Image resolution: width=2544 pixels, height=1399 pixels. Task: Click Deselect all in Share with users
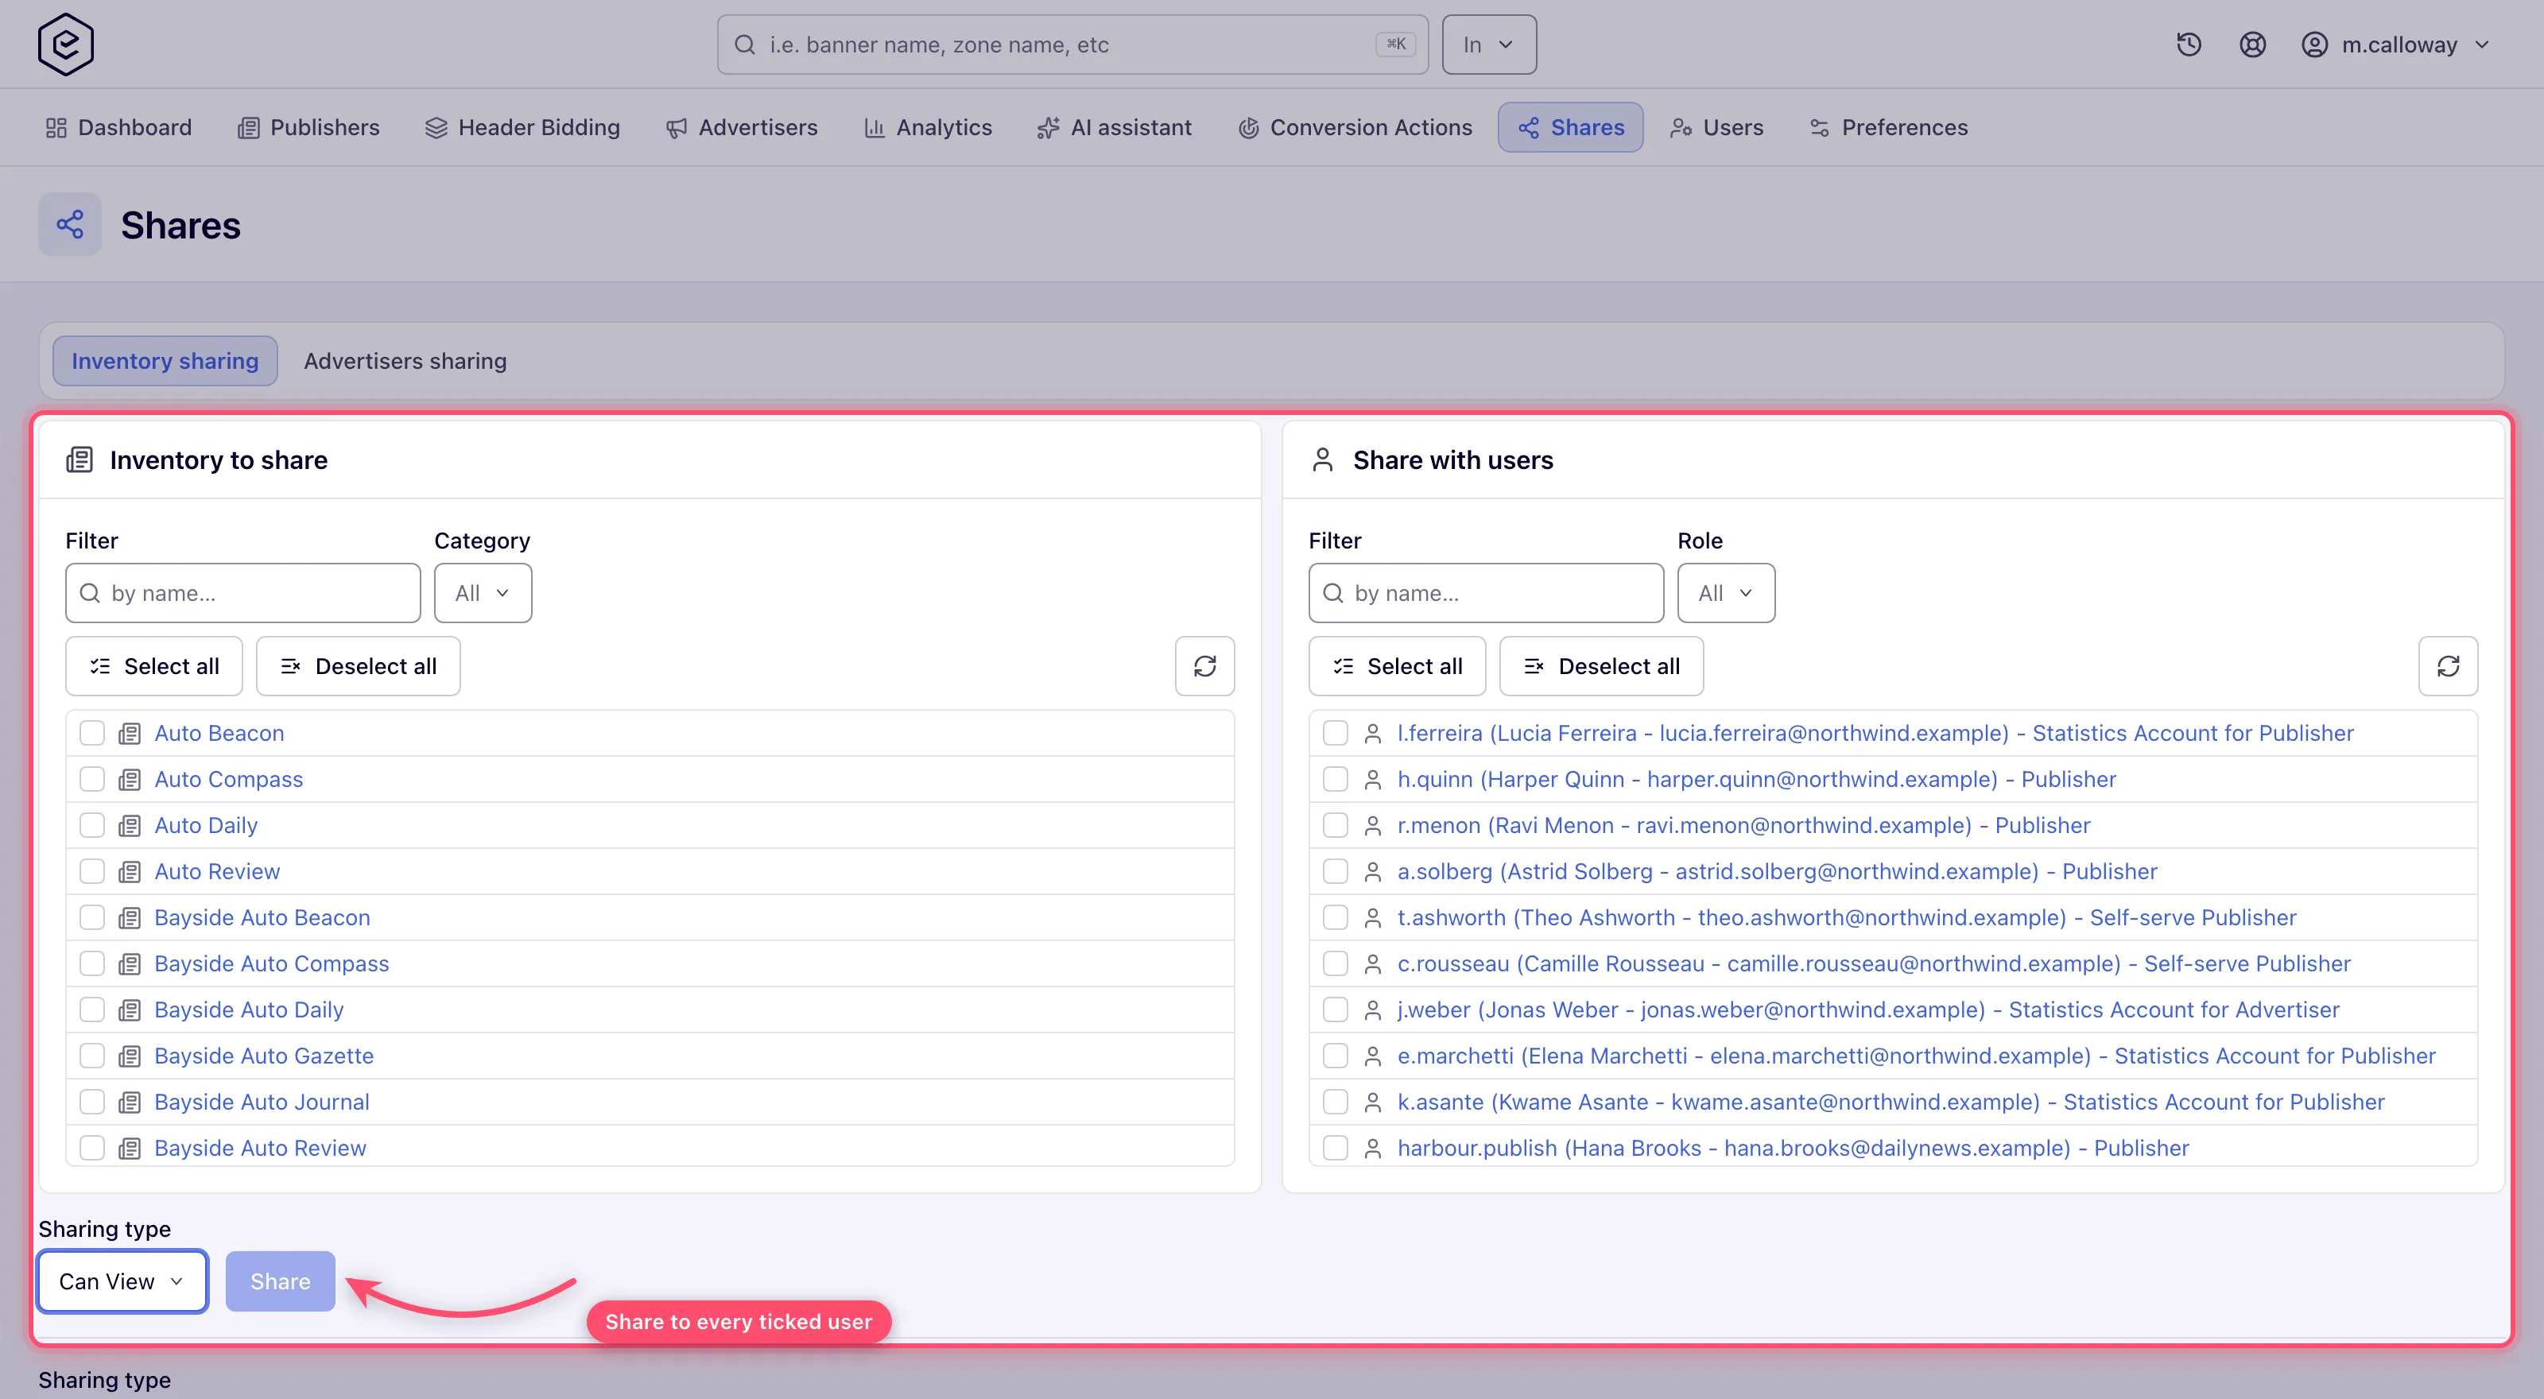pyautogui.click(x=1601, y=666)
